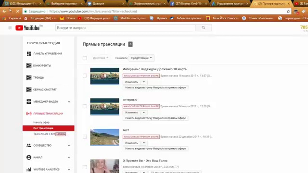Open the Почта bookmark
This screenshot has height=173, width=308.
67,18
